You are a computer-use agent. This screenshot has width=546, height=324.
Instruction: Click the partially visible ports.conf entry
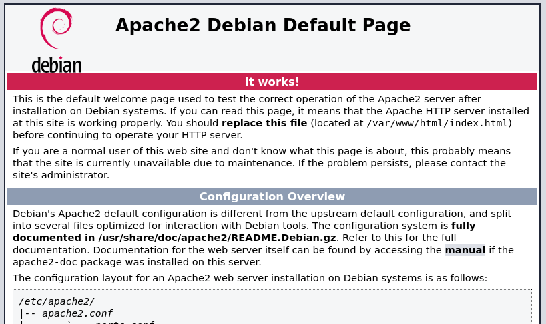[x=124, y=322]
